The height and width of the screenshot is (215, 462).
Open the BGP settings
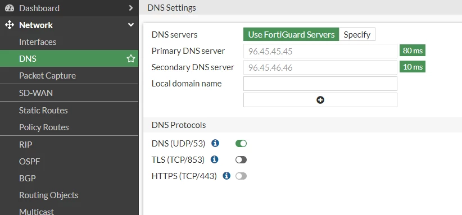click(x=69, y=179)
